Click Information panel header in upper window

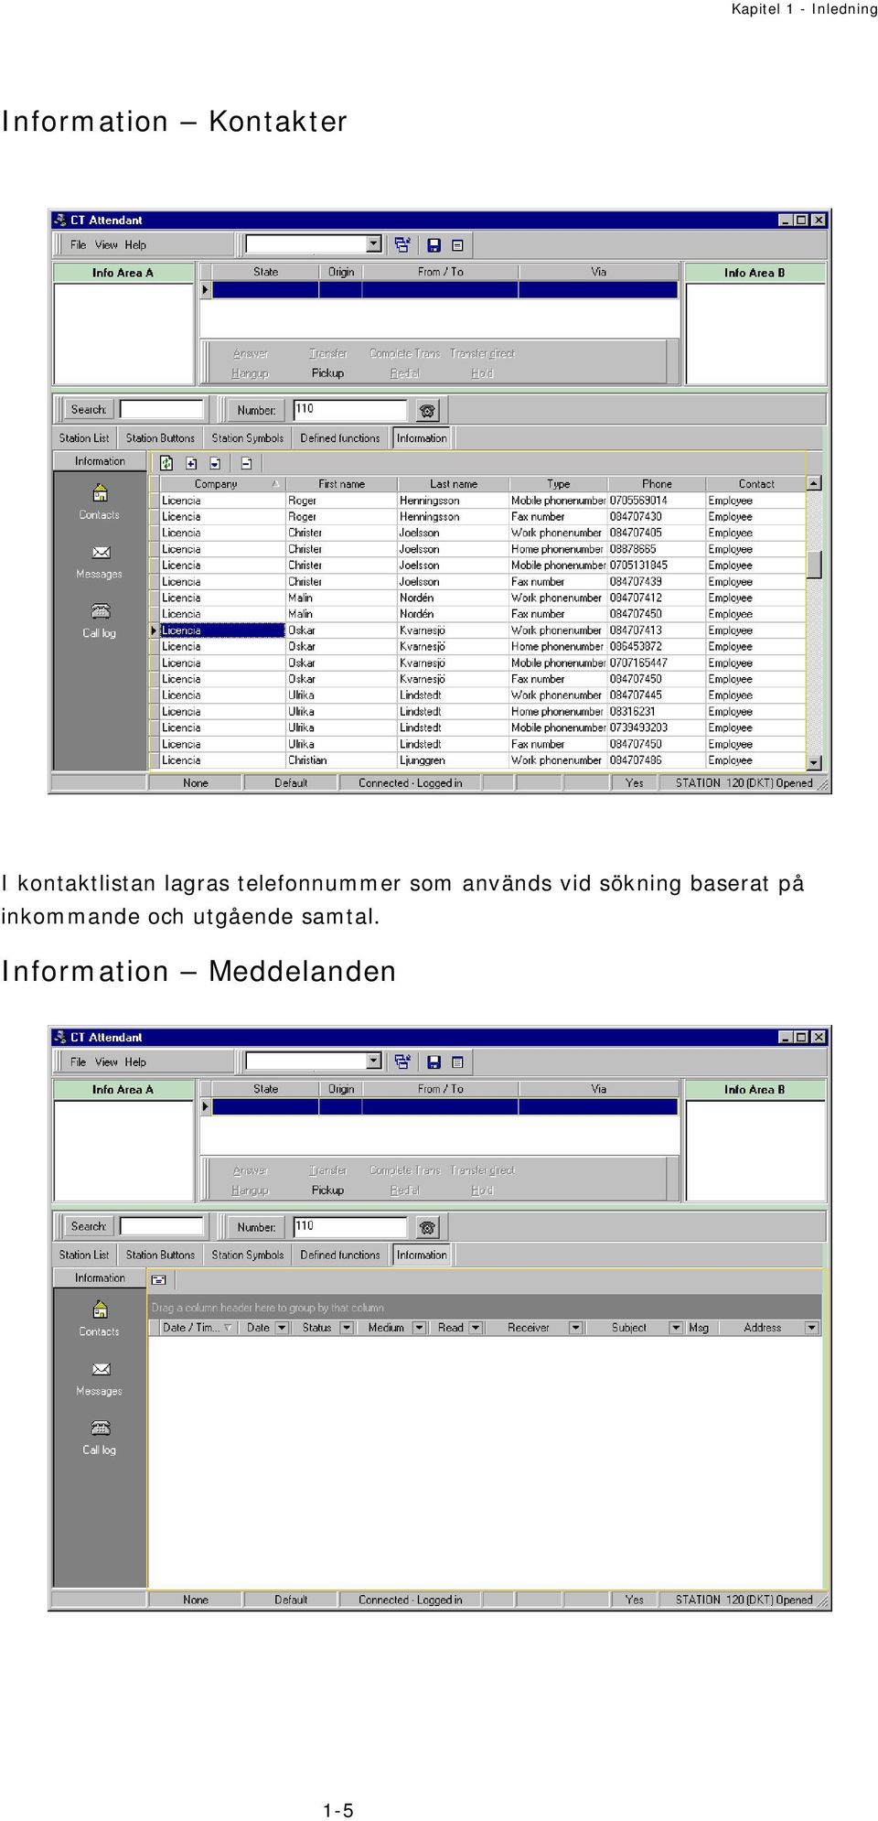tap(100, 461)
